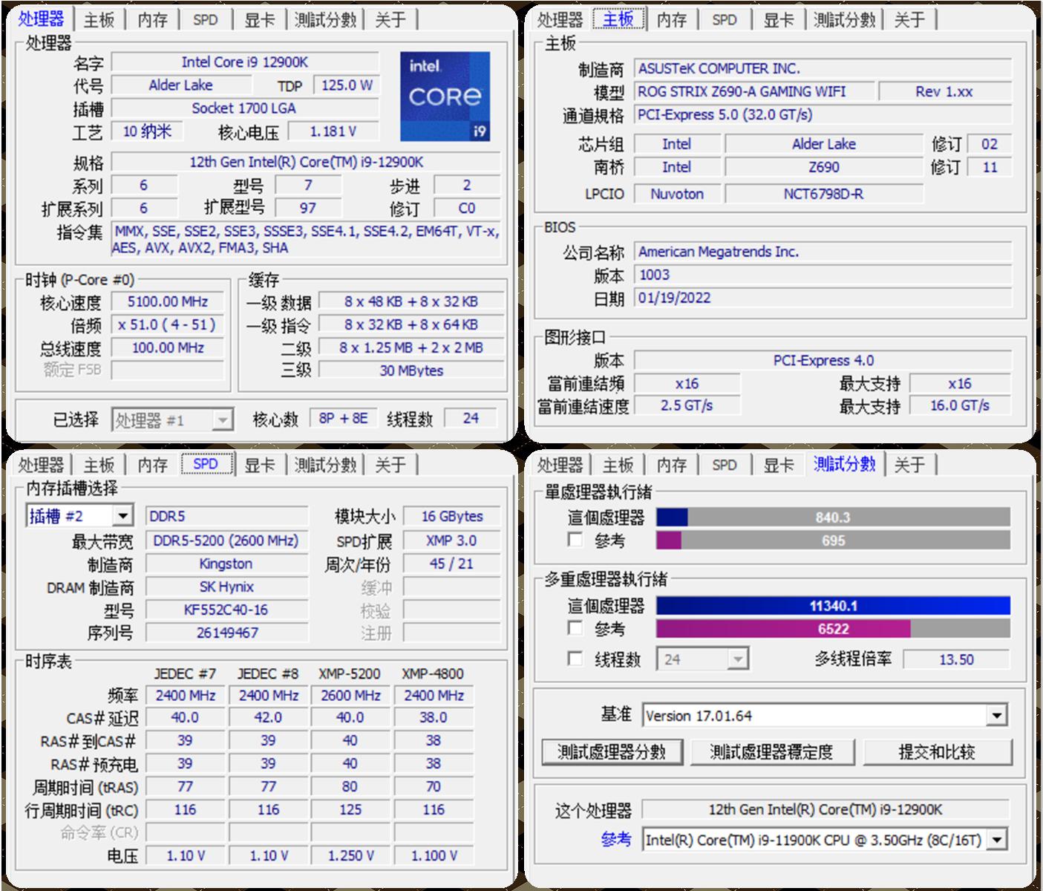Open the memory slot 插槽 #2 dropdown
Image resolution: width=1043 pixels, height=891 pixels.
[122, 515]
